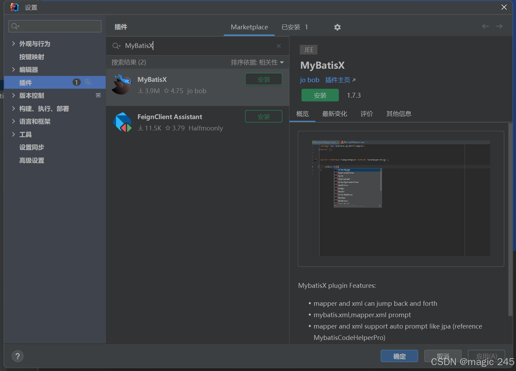Viewport: 516px width, 371px height.
Task: Click 'mapper and xml can jump' bullet
Action: click(x=375, y=303)
